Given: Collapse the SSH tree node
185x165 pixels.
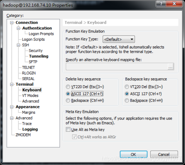Looking at the screenshot, I should click(x=18, y=45).
